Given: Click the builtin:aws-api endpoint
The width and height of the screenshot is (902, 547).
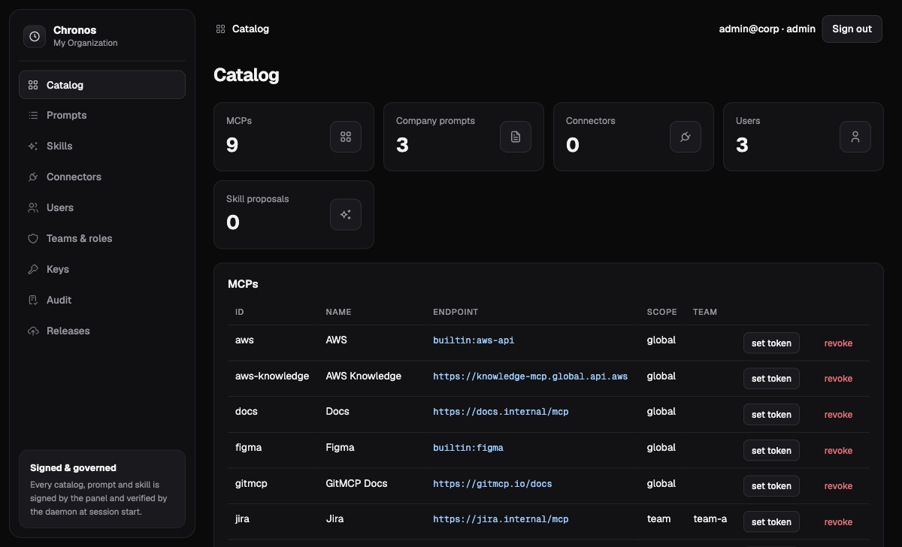Looking at the screenshot, I should click(474, 340).
